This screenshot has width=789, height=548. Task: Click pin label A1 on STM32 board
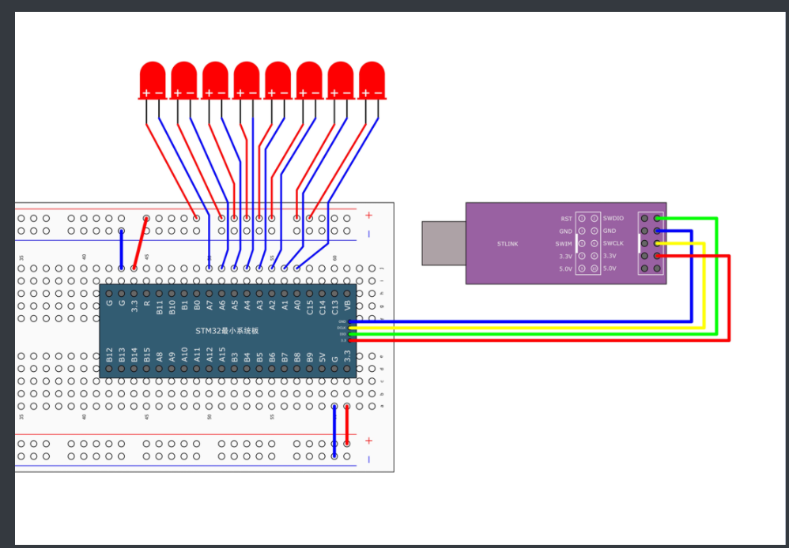point(285,306)
